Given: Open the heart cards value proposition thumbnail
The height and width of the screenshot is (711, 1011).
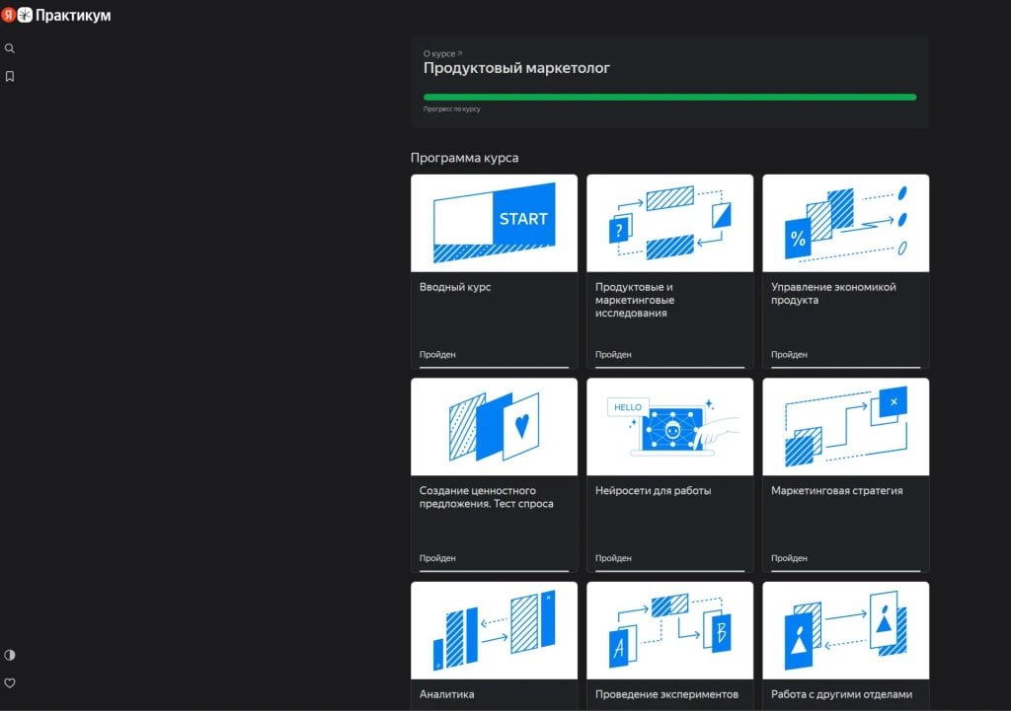Looking at the screenshot, I should click(494, 426).
